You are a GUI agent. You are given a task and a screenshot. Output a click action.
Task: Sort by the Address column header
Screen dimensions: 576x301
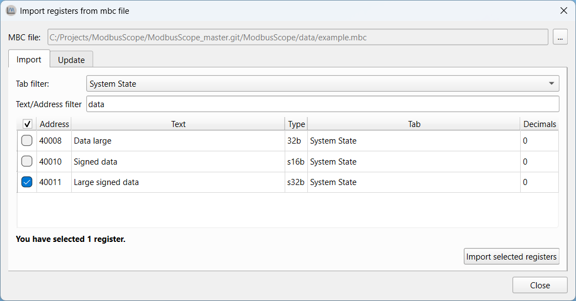pos(54,124)
